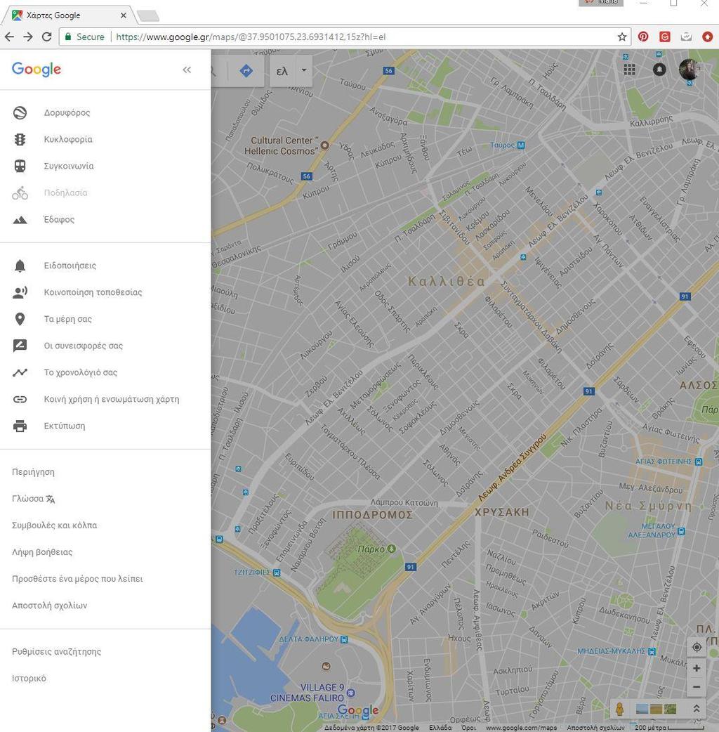This screenshot has width=719, height=732.
Task: Click the Ταύρος metro station marker
Action: (x=521, y=145)
